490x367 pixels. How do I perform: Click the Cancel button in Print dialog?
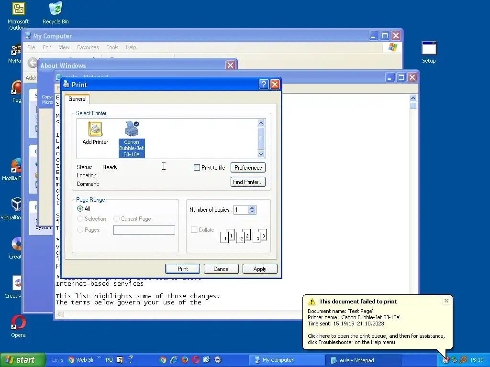pyautogui.click(x=221, y=269)
